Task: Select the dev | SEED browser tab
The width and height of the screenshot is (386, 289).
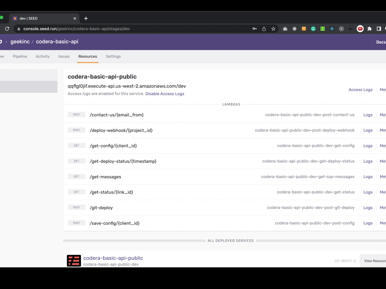Action: [x=44, y=18]
